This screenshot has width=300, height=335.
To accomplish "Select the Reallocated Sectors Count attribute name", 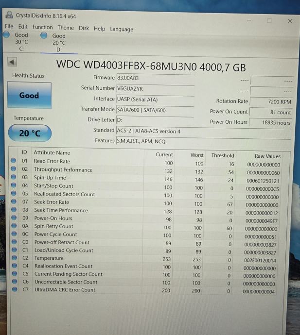I will click(x=64, y=194).
